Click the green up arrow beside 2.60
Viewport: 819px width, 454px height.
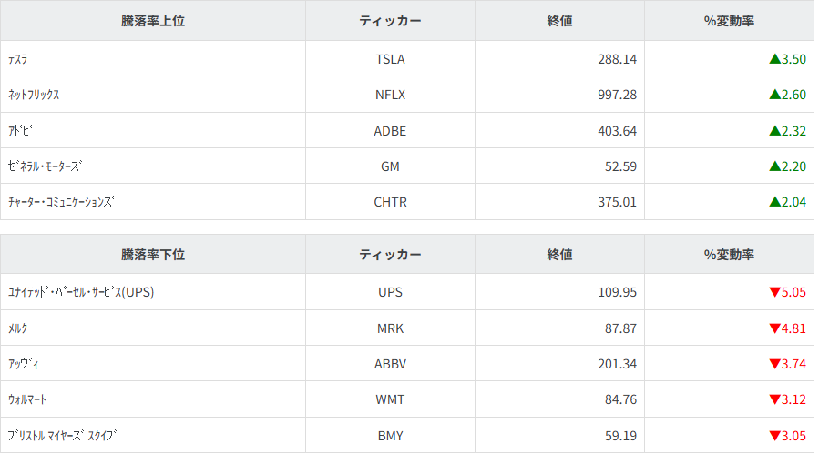click(x=774, y=95)
